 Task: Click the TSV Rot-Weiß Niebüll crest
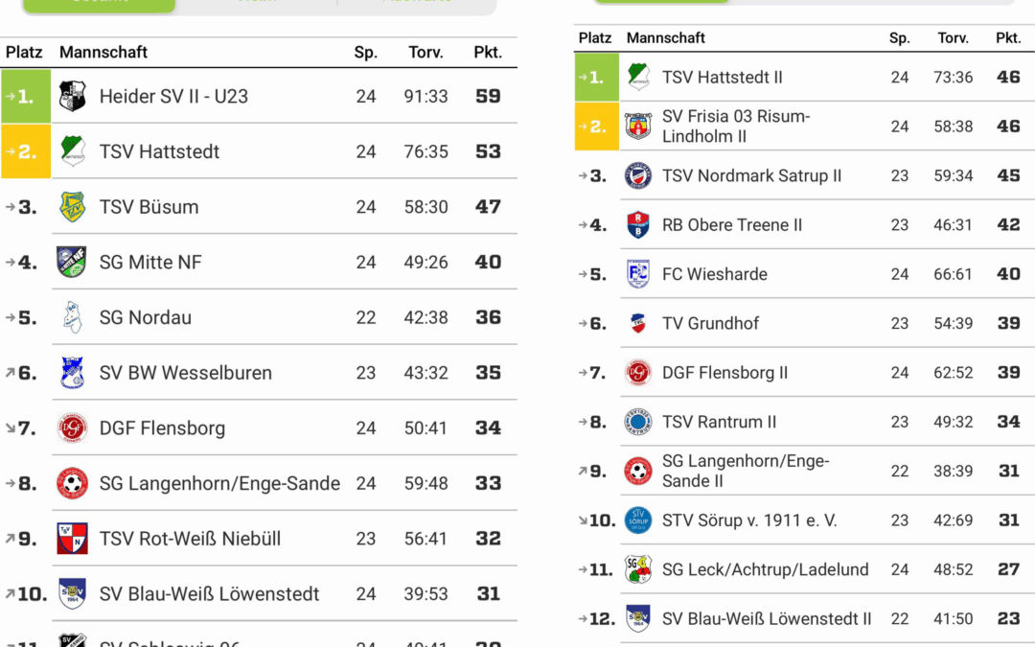pos(72,539)
